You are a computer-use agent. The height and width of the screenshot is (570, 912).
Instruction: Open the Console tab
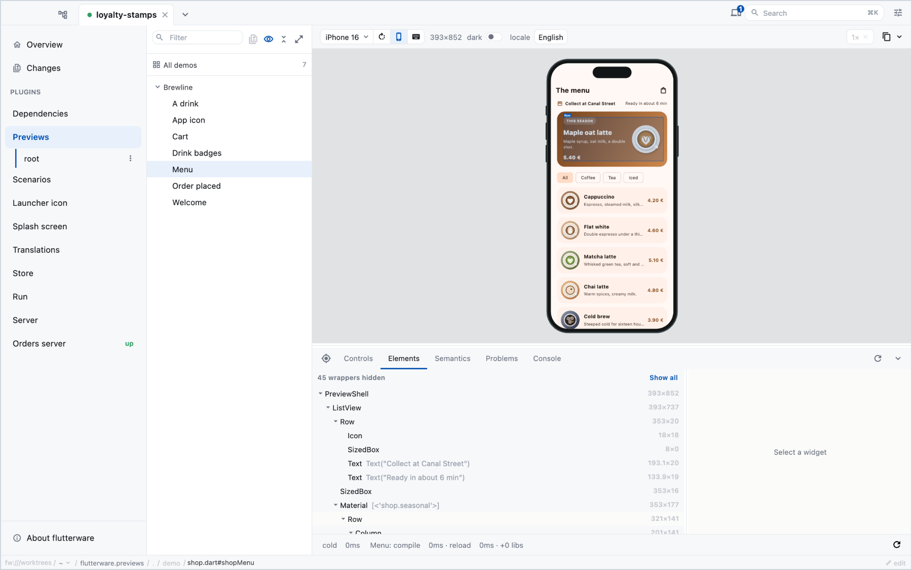pos(547,358)
